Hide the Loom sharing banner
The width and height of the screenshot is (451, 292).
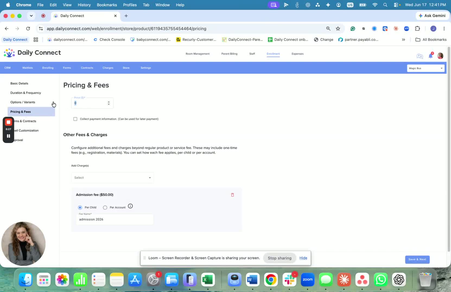(x=303, y=258)
